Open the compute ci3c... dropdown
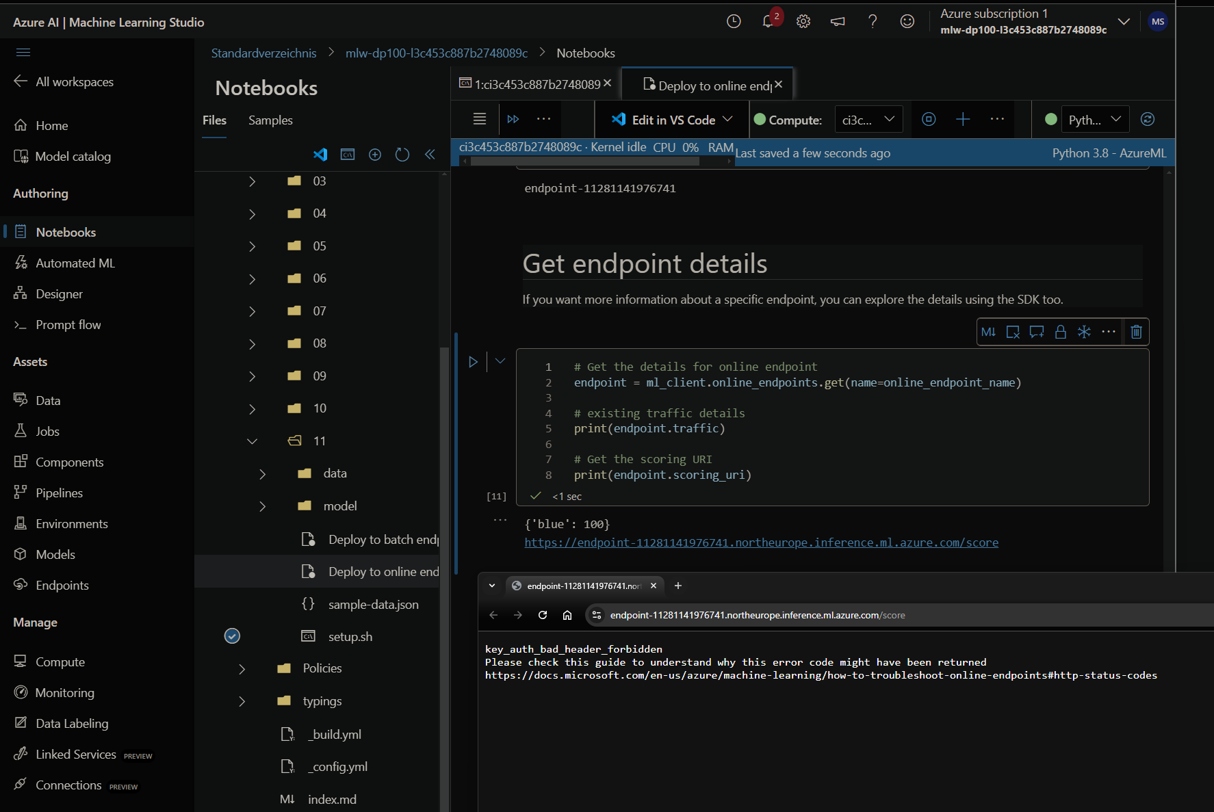Viewport: 1214px width, 812px height. tap(868, 119)
